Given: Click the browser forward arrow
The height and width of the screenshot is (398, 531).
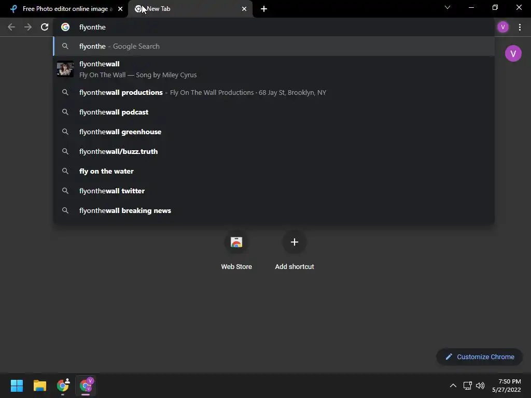Looking at the screenshot, I should [28, 27].
